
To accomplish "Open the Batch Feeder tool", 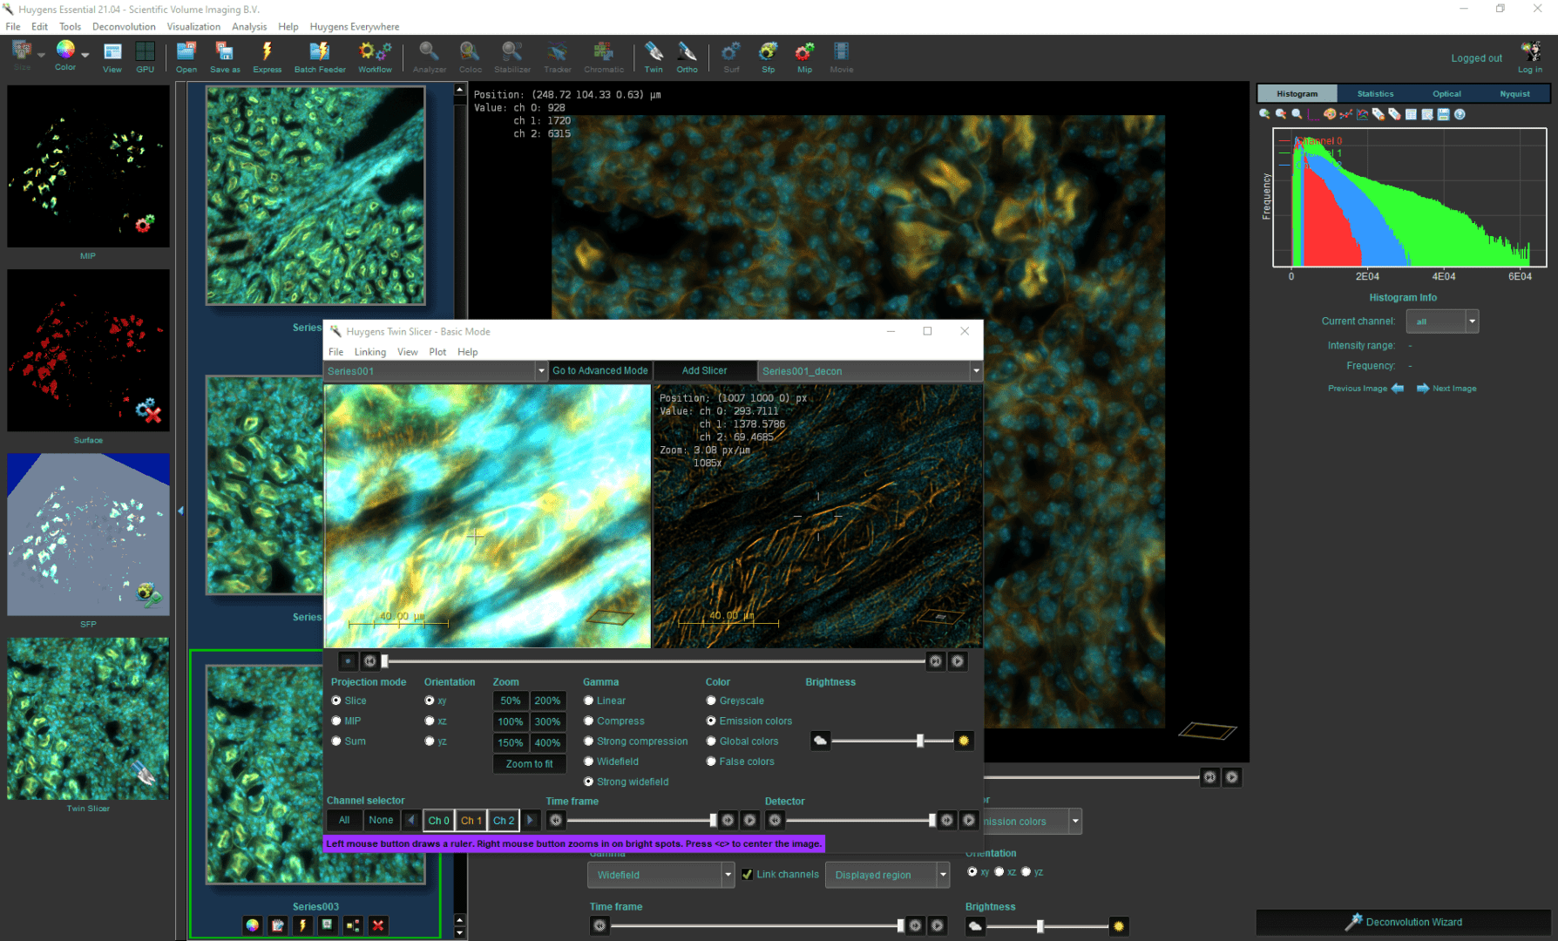I will (x=320, y=52).
